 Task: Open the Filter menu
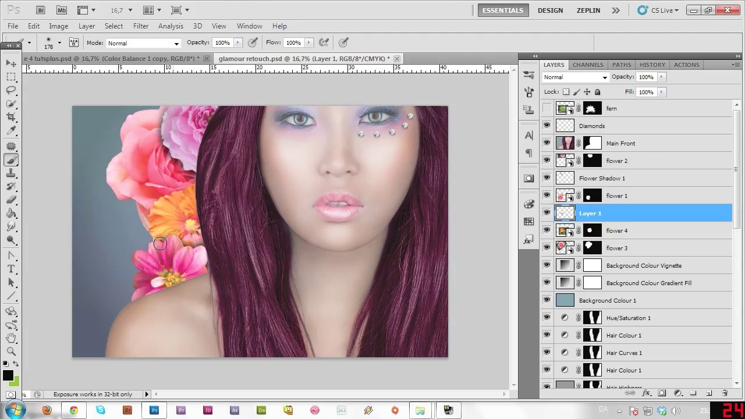[x=141, y=26]
